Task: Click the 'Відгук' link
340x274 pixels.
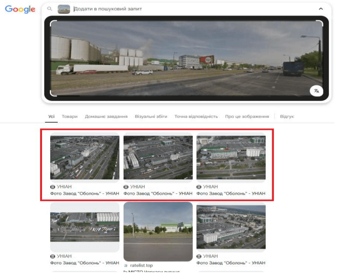Action: click(286, 116)
